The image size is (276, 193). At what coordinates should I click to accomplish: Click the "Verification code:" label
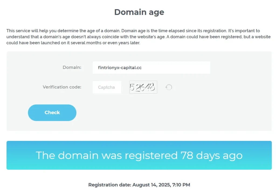pyautogui.click(x=62, y=87)
